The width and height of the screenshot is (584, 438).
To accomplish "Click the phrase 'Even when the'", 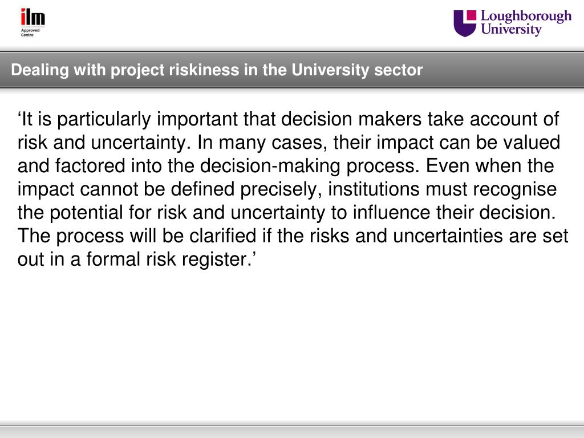I will point(490,166).
